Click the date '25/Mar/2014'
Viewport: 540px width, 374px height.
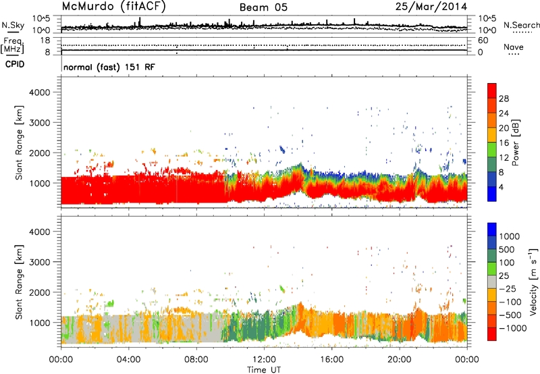click(431, 6)
